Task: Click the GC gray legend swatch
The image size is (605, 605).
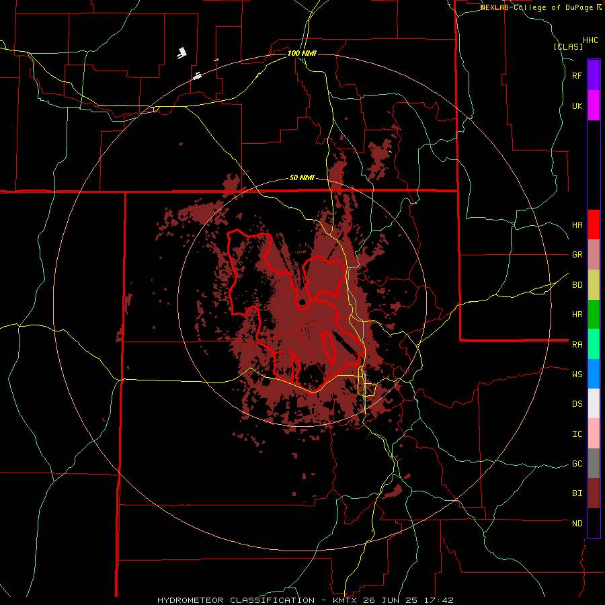Action: (594, 463)
